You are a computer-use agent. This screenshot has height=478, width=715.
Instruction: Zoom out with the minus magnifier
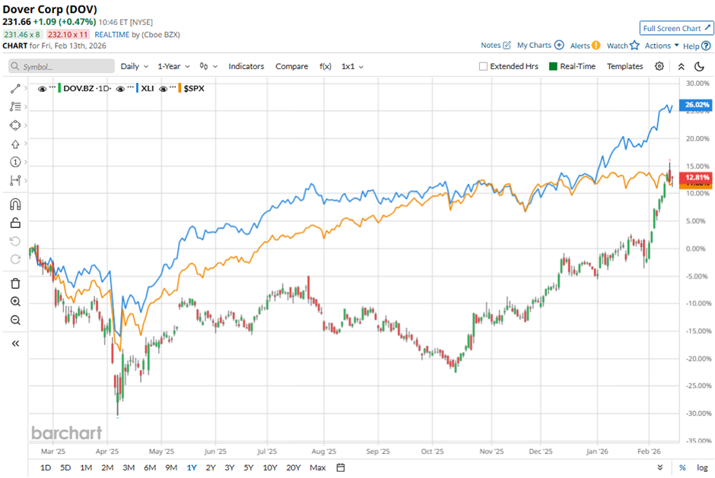point(15,320)
